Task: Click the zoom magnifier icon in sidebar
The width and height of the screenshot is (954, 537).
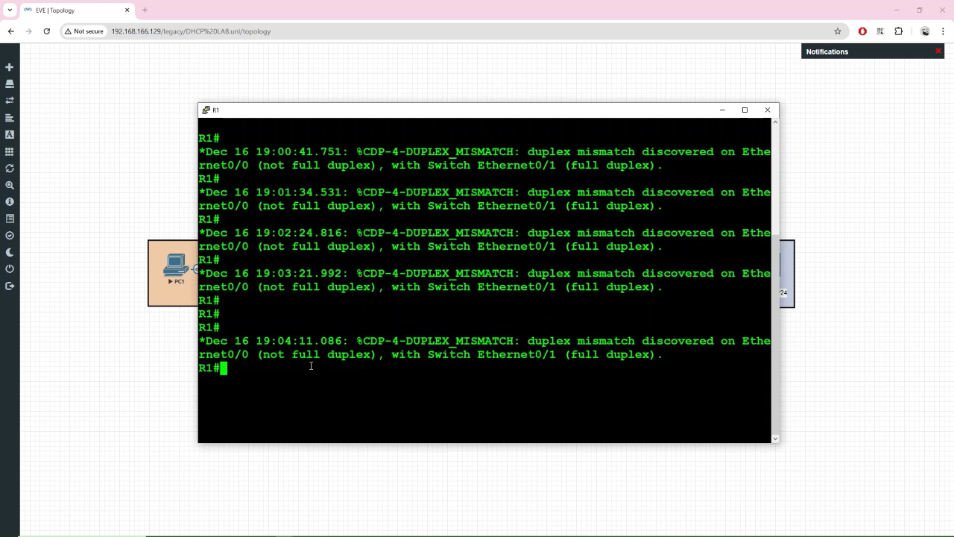Action: point(10,185)
